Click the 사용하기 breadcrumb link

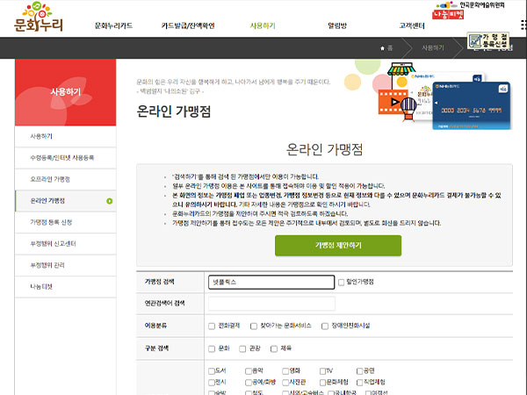(x=433, y=48)
